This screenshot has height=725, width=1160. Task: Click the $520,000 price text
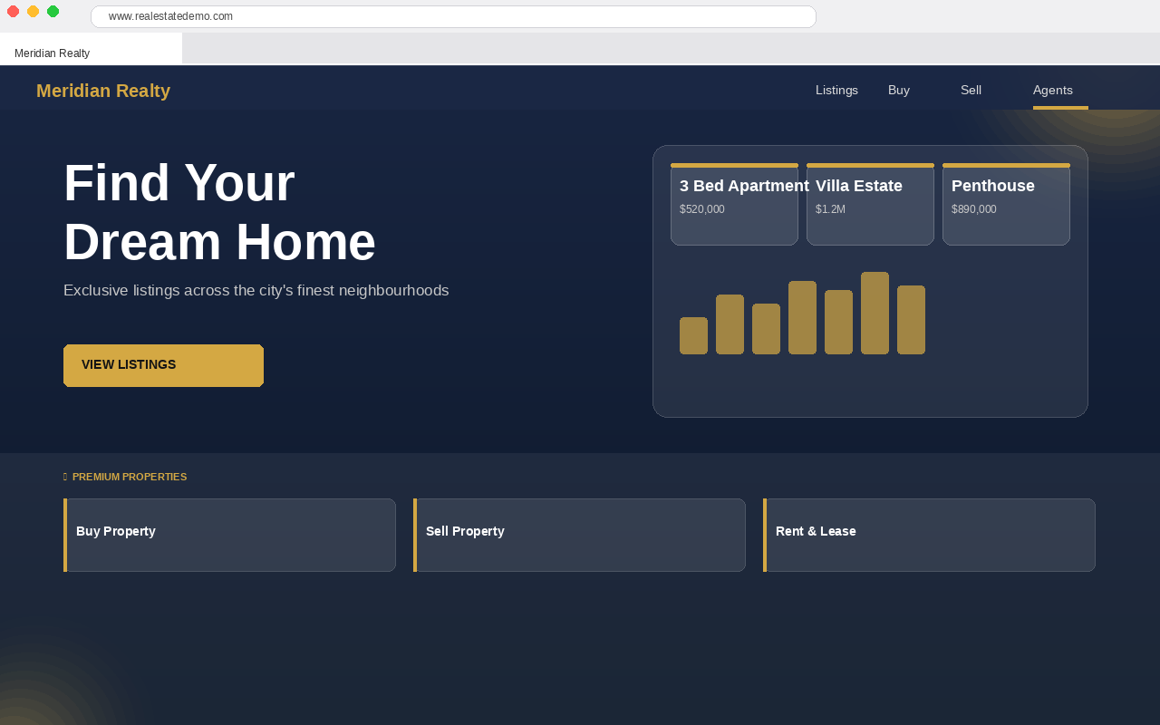coord(702,209)
